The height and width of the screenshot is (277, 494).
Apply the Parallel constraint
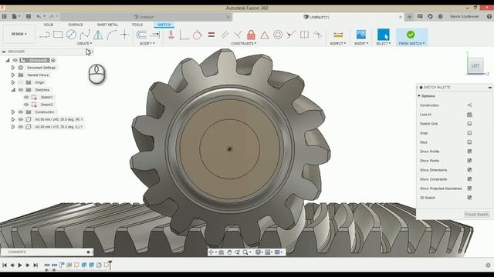(225, 35)
